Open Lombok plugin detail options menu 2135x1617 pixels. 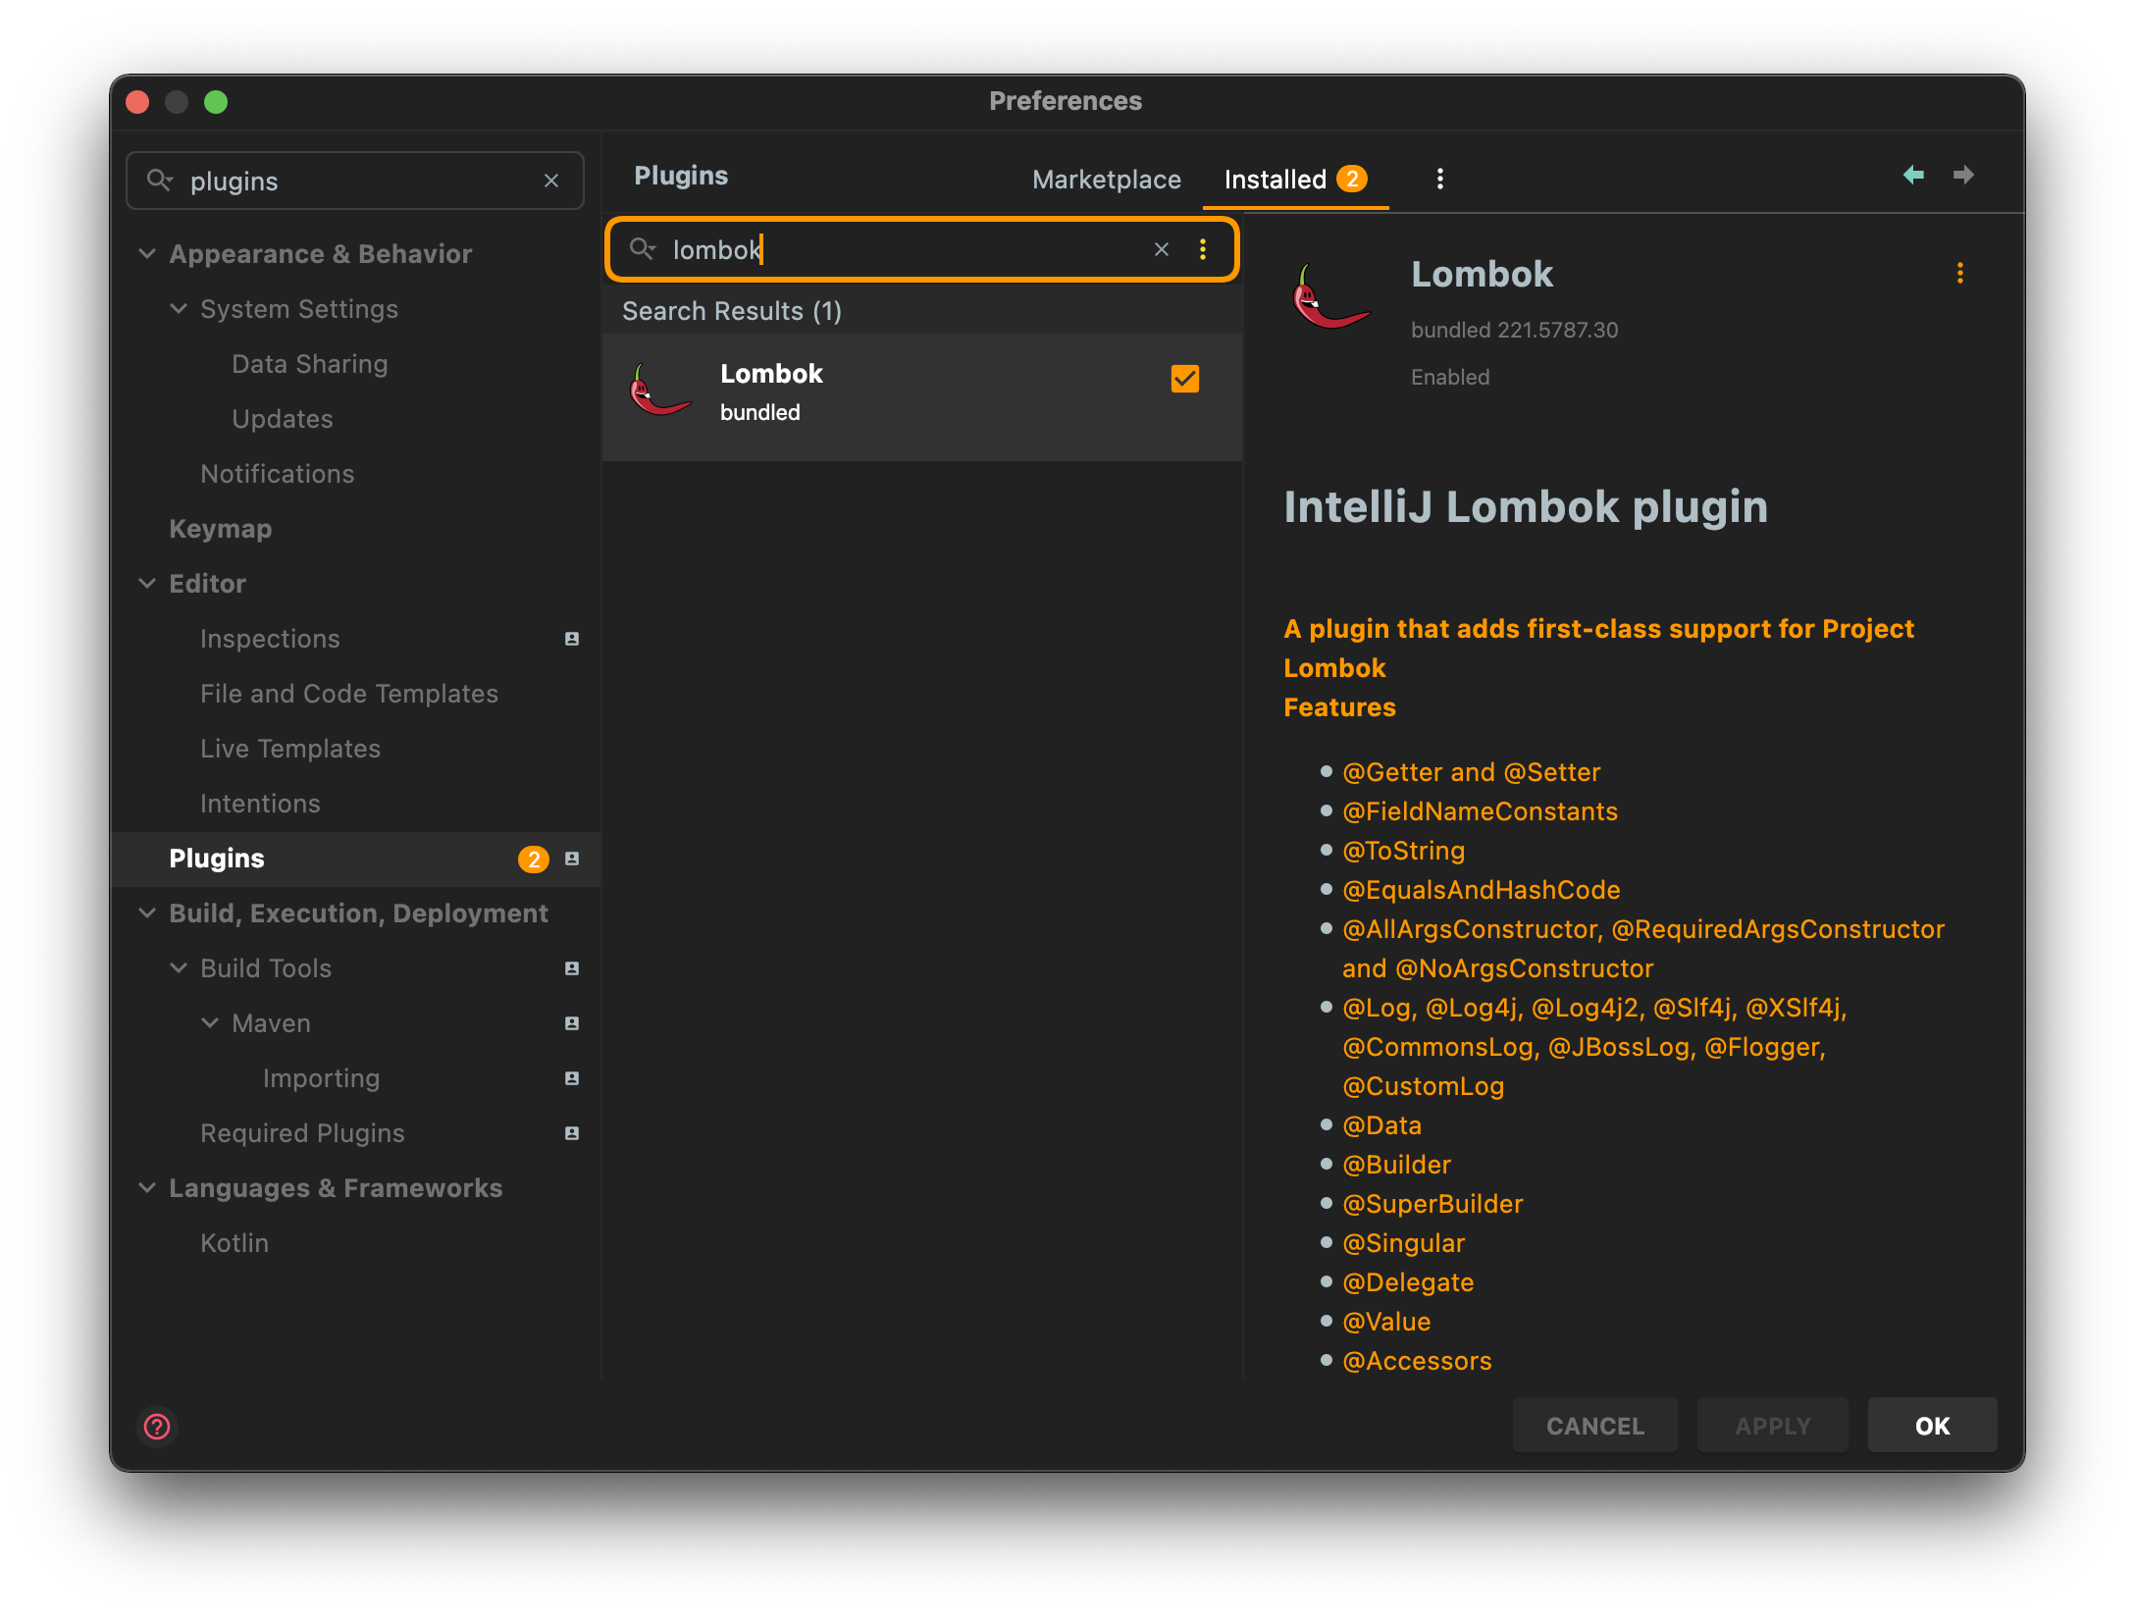click(1959, 274)
